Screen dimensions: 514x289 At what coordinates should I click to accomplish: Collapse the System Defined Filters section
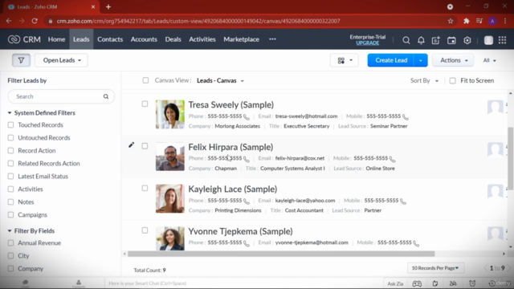tap(10, 112)
